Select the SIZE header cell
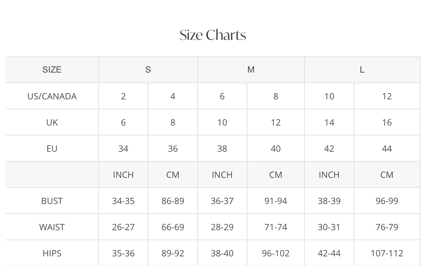The width and height of the screenshot is (421, 266). (52, 70)
